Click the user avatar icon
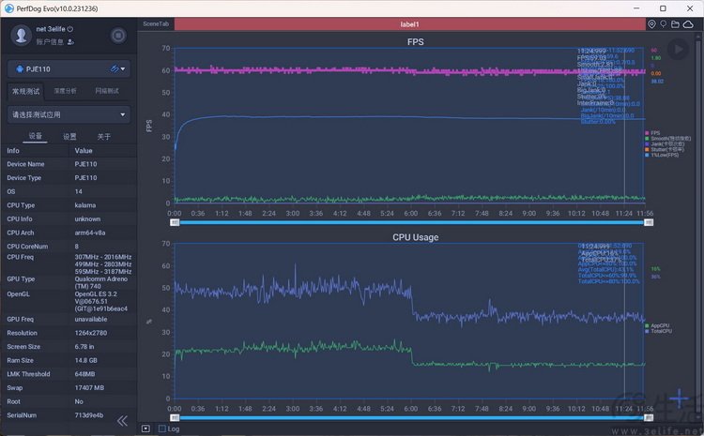This screenshot has width=704, height=436. [22, 36]
